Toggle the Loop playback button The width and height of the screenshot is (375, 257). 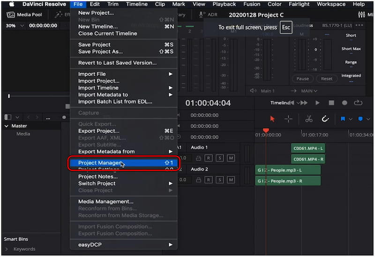pyautogui.click(x=359, y=103)
